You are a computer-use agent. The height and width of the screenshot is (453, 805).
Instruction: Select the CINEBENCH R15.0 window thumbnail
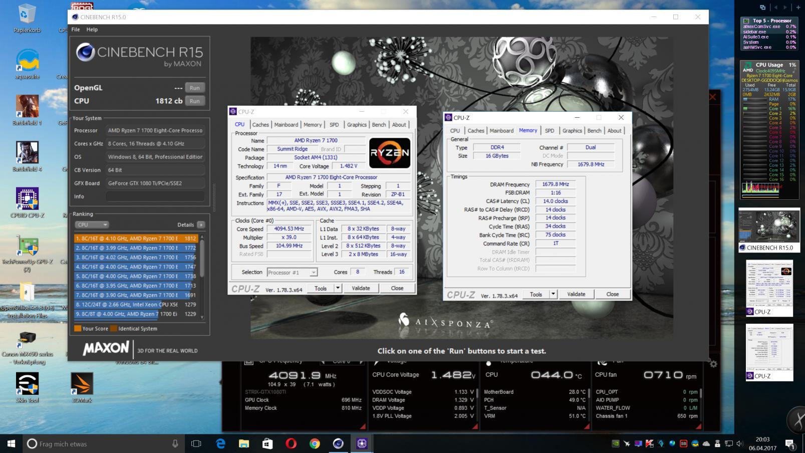tap(769, 231)
